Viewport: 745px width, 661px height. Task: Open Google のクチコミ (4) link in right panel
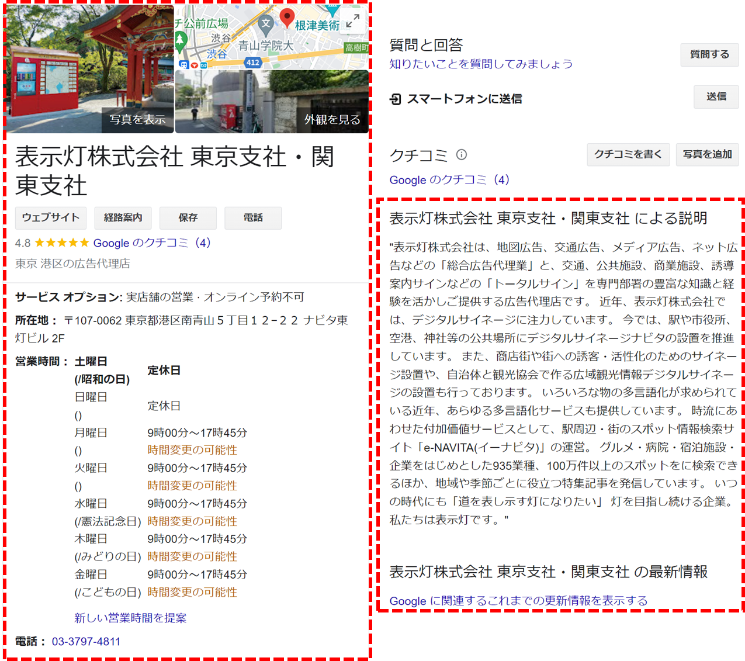point(449,179)
